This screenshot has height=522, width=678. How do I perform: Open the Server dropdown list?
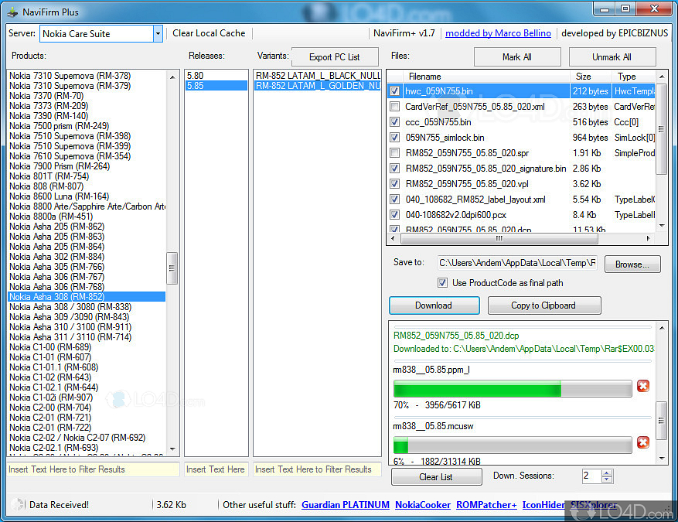[158, 34]
